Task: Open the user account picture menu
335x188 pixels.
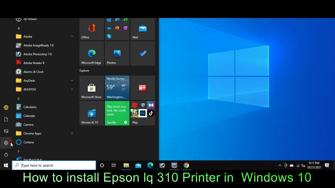Action: coord(6,107)
